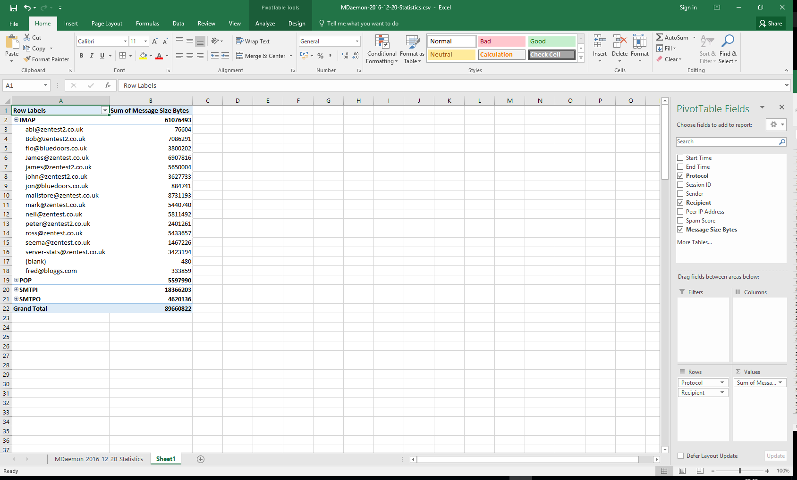Click the Share button

[771, 24]
